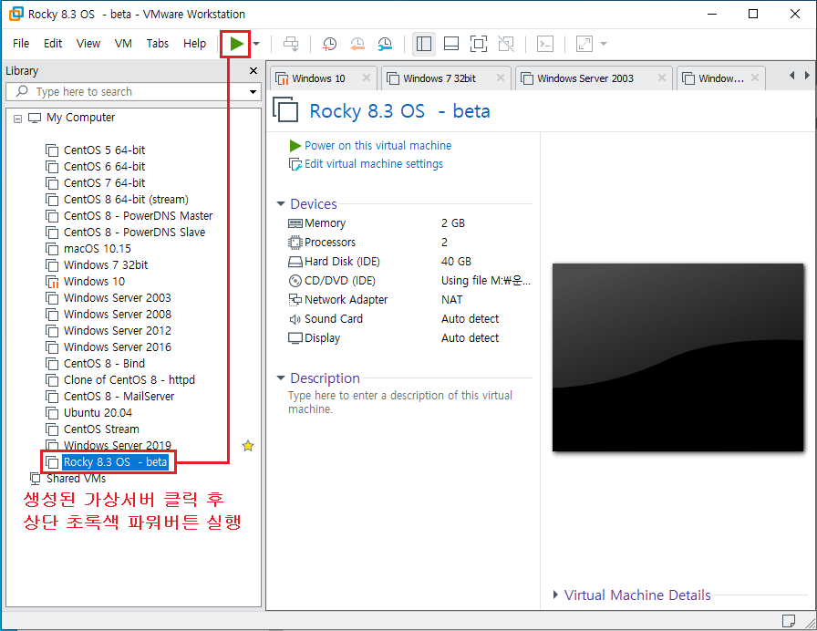The image size is (817, 631).
Task: Close the Library panel
Action: click(x=253, y=71)
